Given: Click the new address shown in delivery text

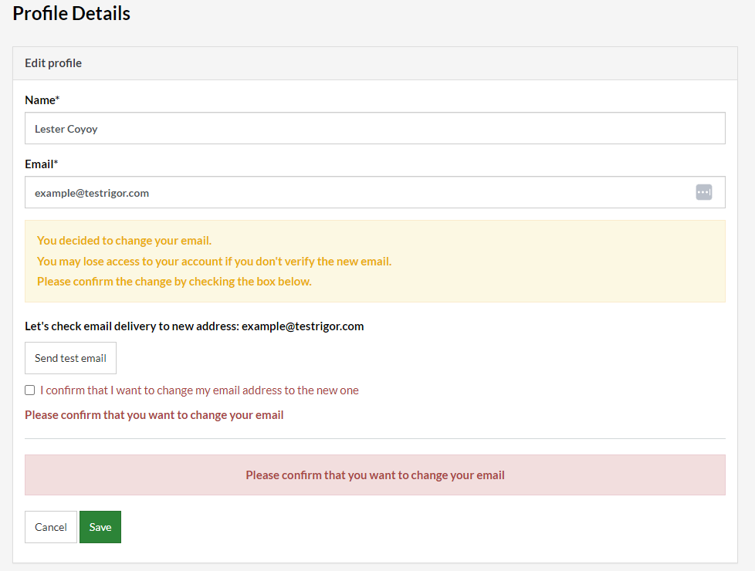Looking at the screenshot, I should 303,326.
